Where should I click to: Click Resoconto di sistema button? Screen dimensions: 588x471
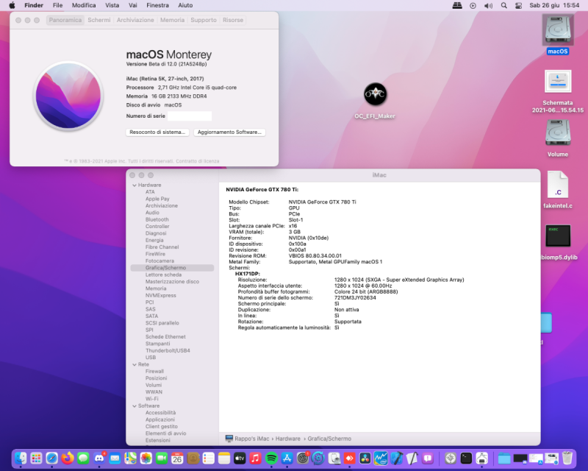pyautogui.click(x=157, y=132)
